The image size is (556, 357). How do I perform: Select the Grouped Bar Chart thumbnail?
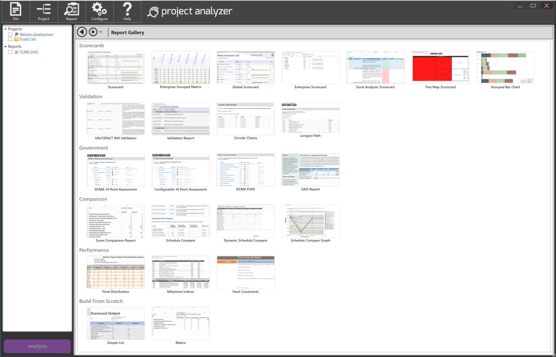[x=505, y=67]
